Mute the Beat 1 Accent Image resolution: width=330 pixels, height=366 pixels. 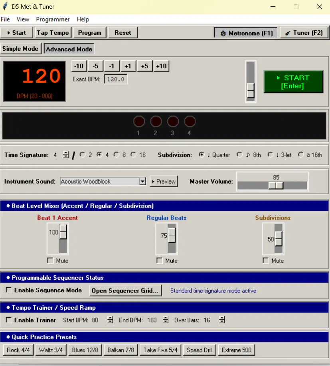50,261
